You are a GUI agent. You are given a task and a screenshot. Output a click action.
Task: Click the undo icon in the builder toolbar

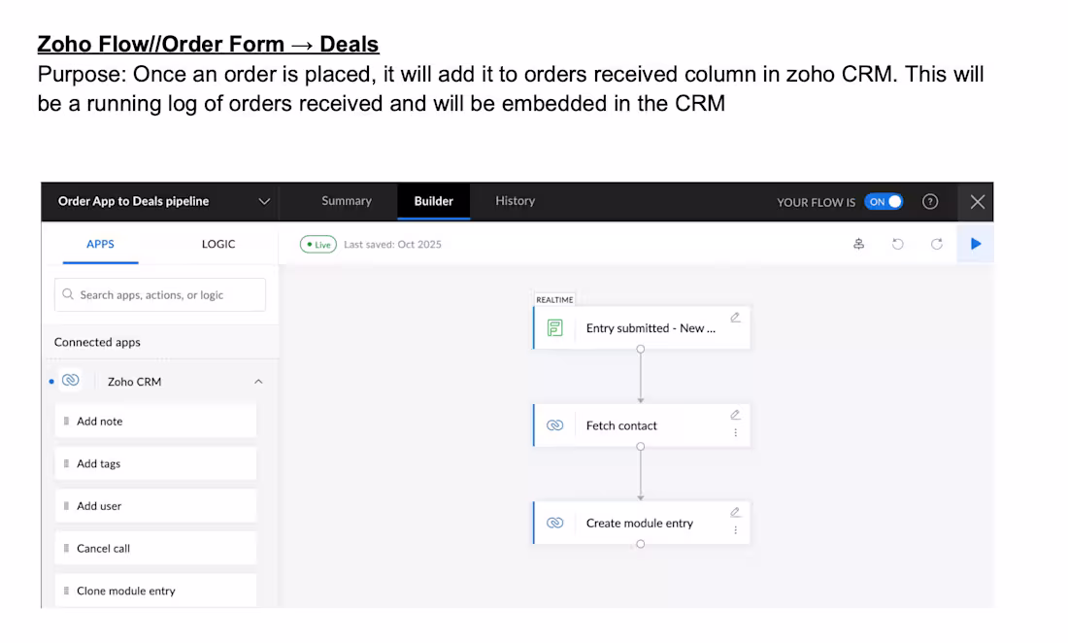tap(898, 244)
